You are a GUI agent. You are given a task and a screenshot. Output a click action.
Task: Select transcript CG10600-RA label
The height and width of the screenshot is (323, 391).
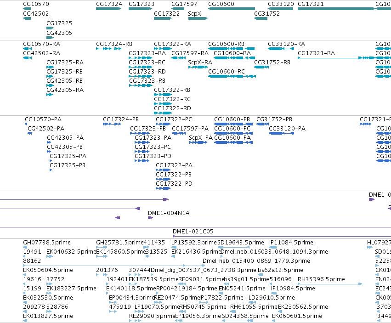click(x=232, y=53)
